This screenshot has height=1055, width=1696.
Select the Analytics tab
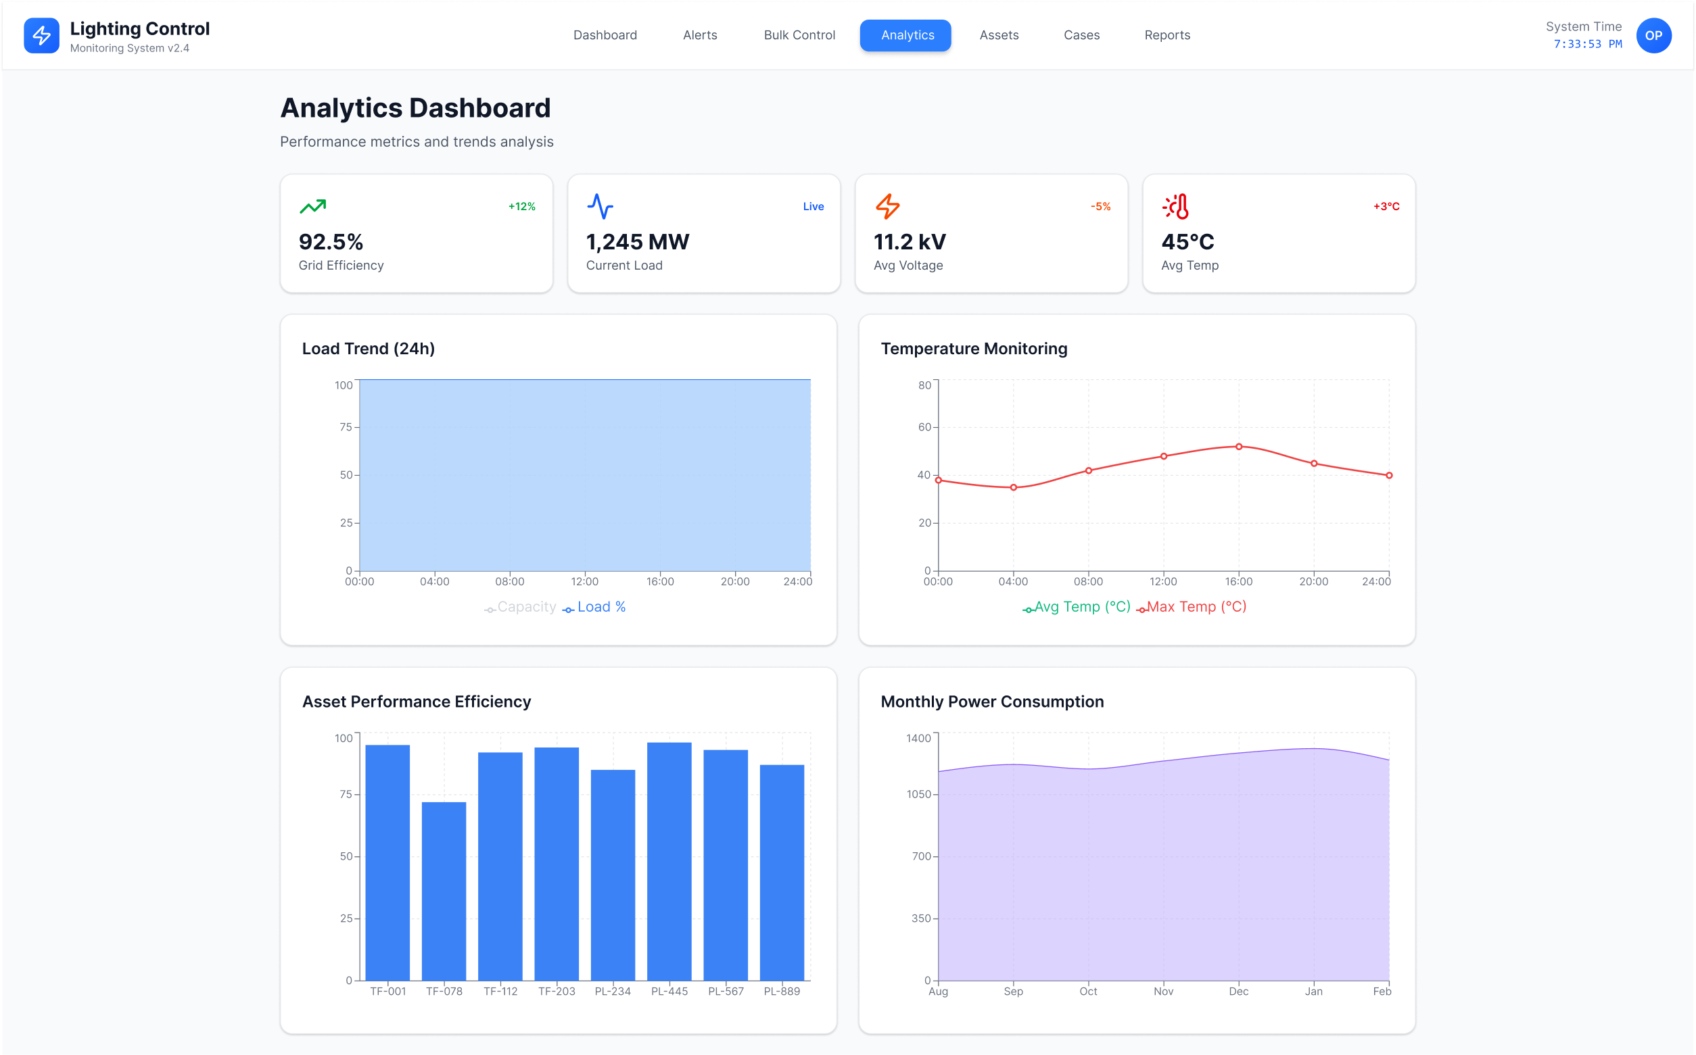point(905,35)
